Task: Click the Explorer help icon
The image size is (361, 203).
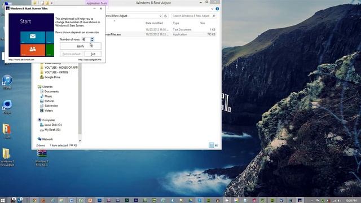Action: pyautogui.click(x=217, y=9)
